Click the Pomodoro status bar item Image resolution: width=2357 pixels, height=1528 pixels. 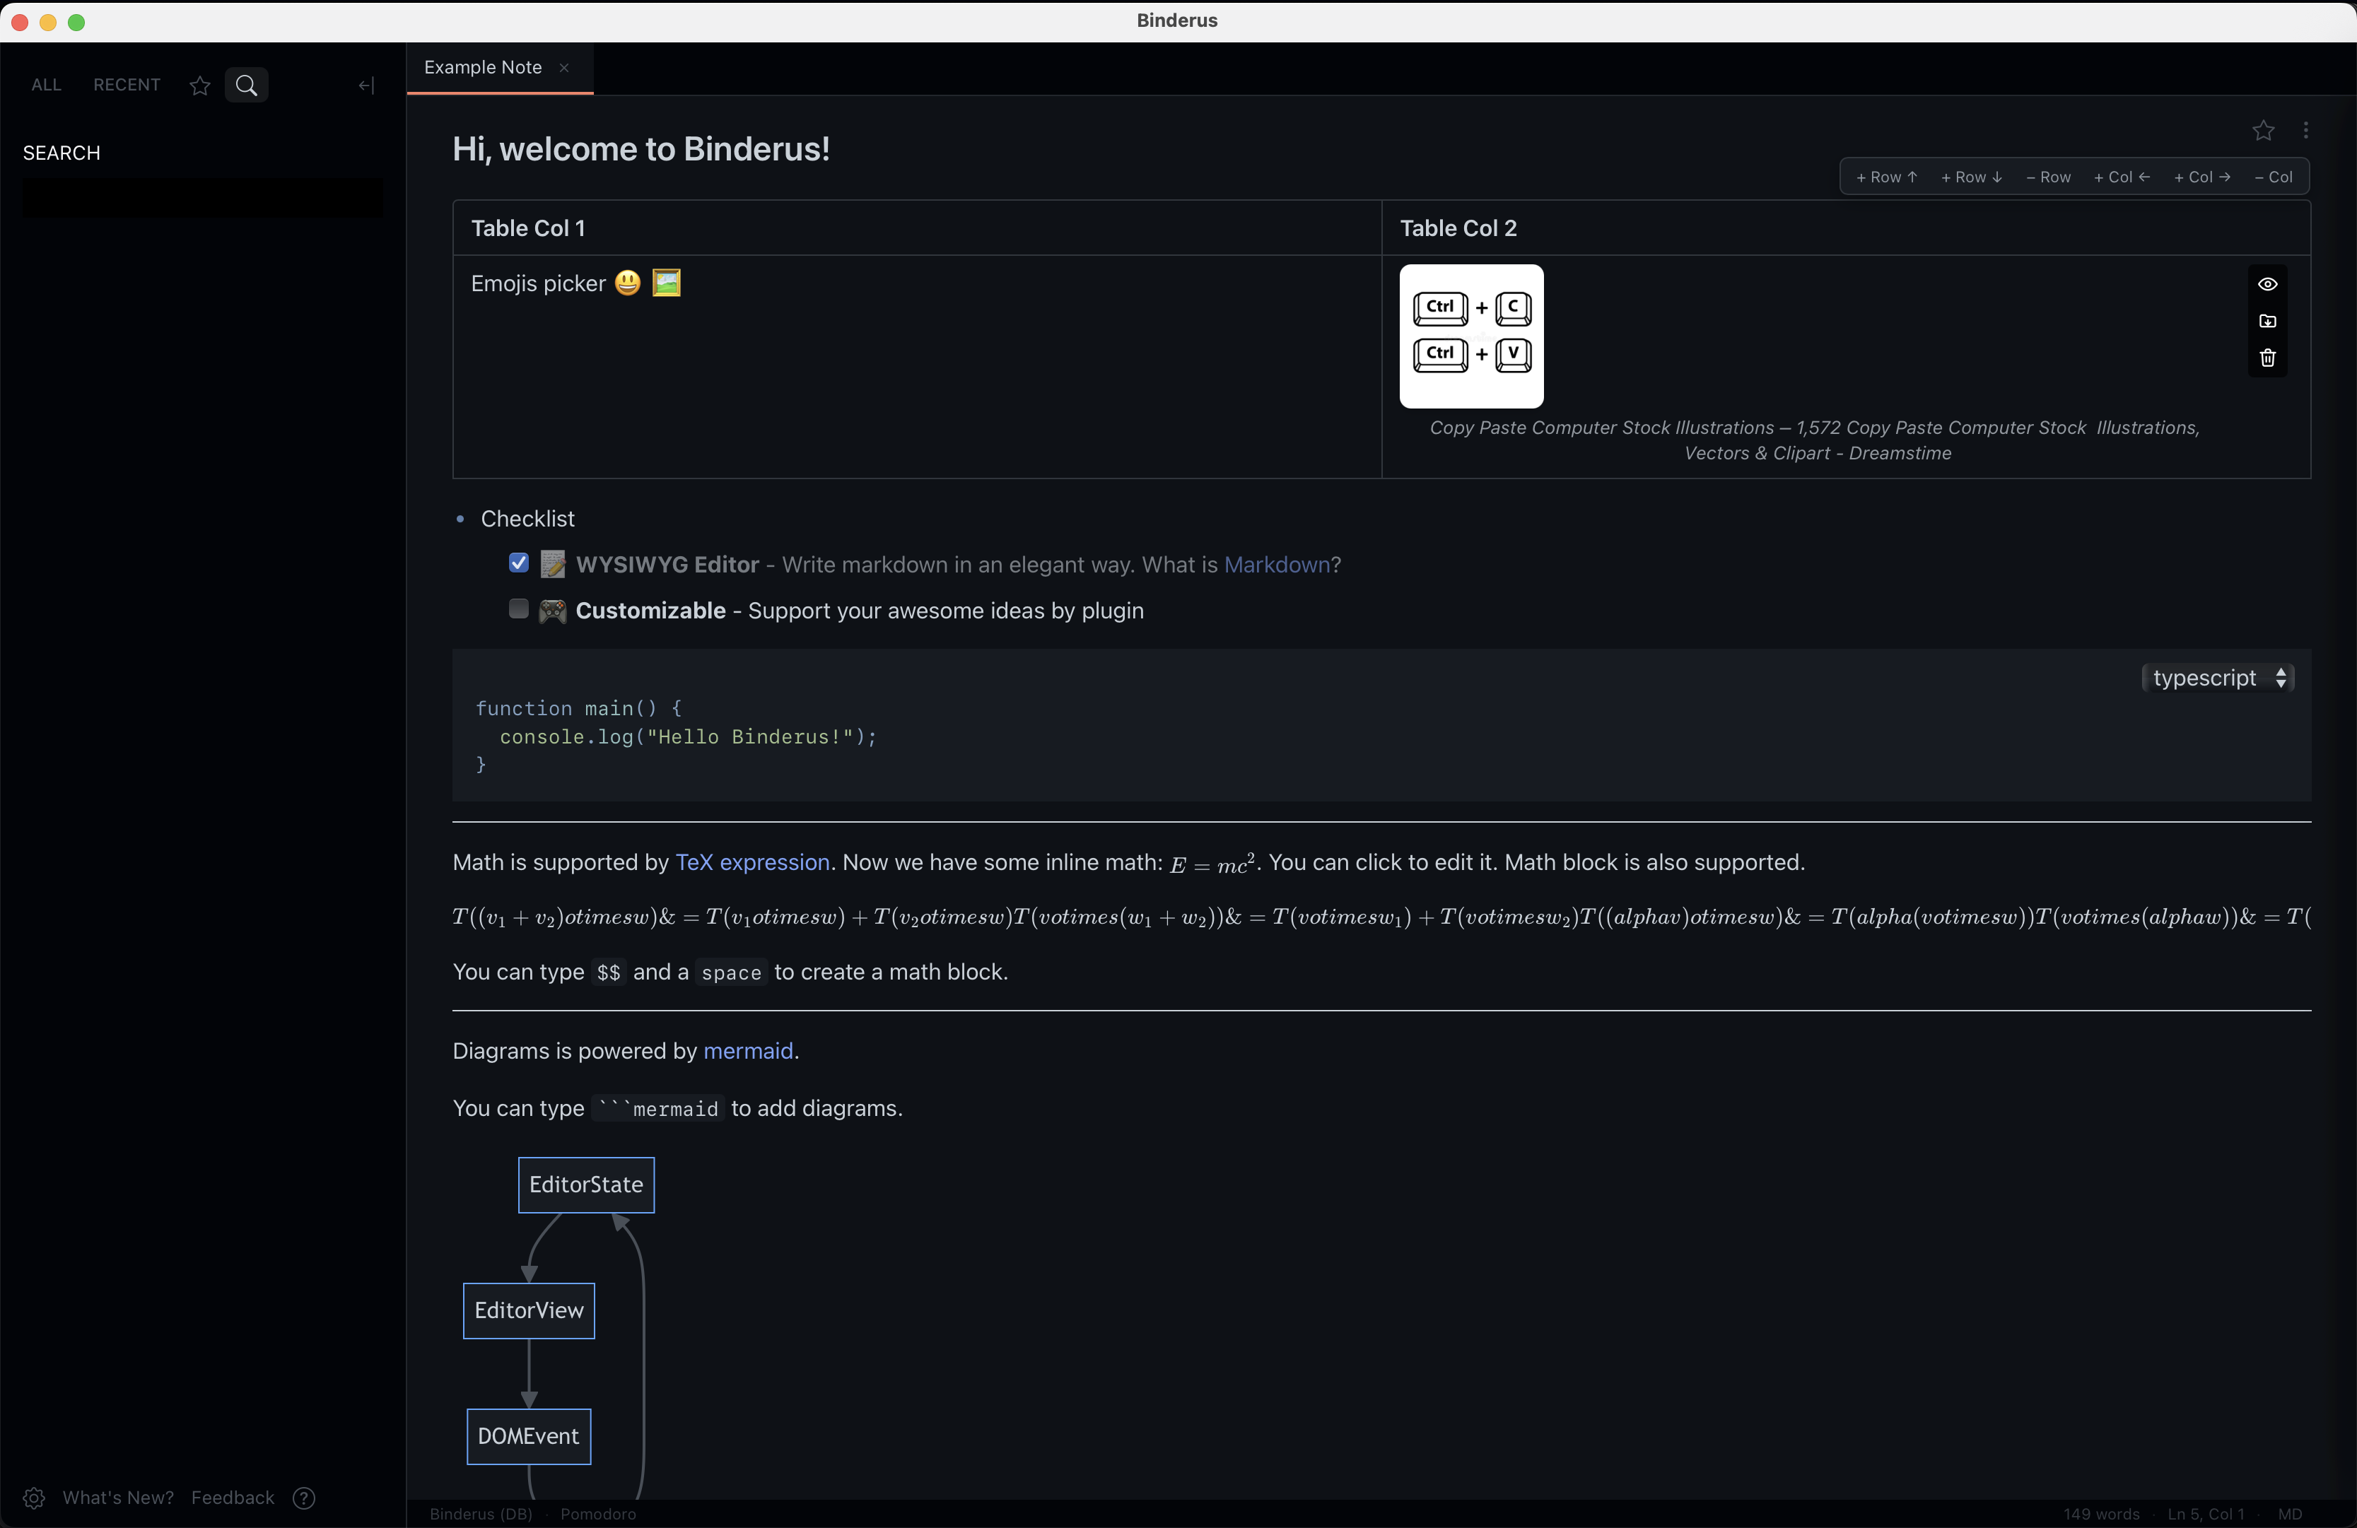coord(598,1514)
